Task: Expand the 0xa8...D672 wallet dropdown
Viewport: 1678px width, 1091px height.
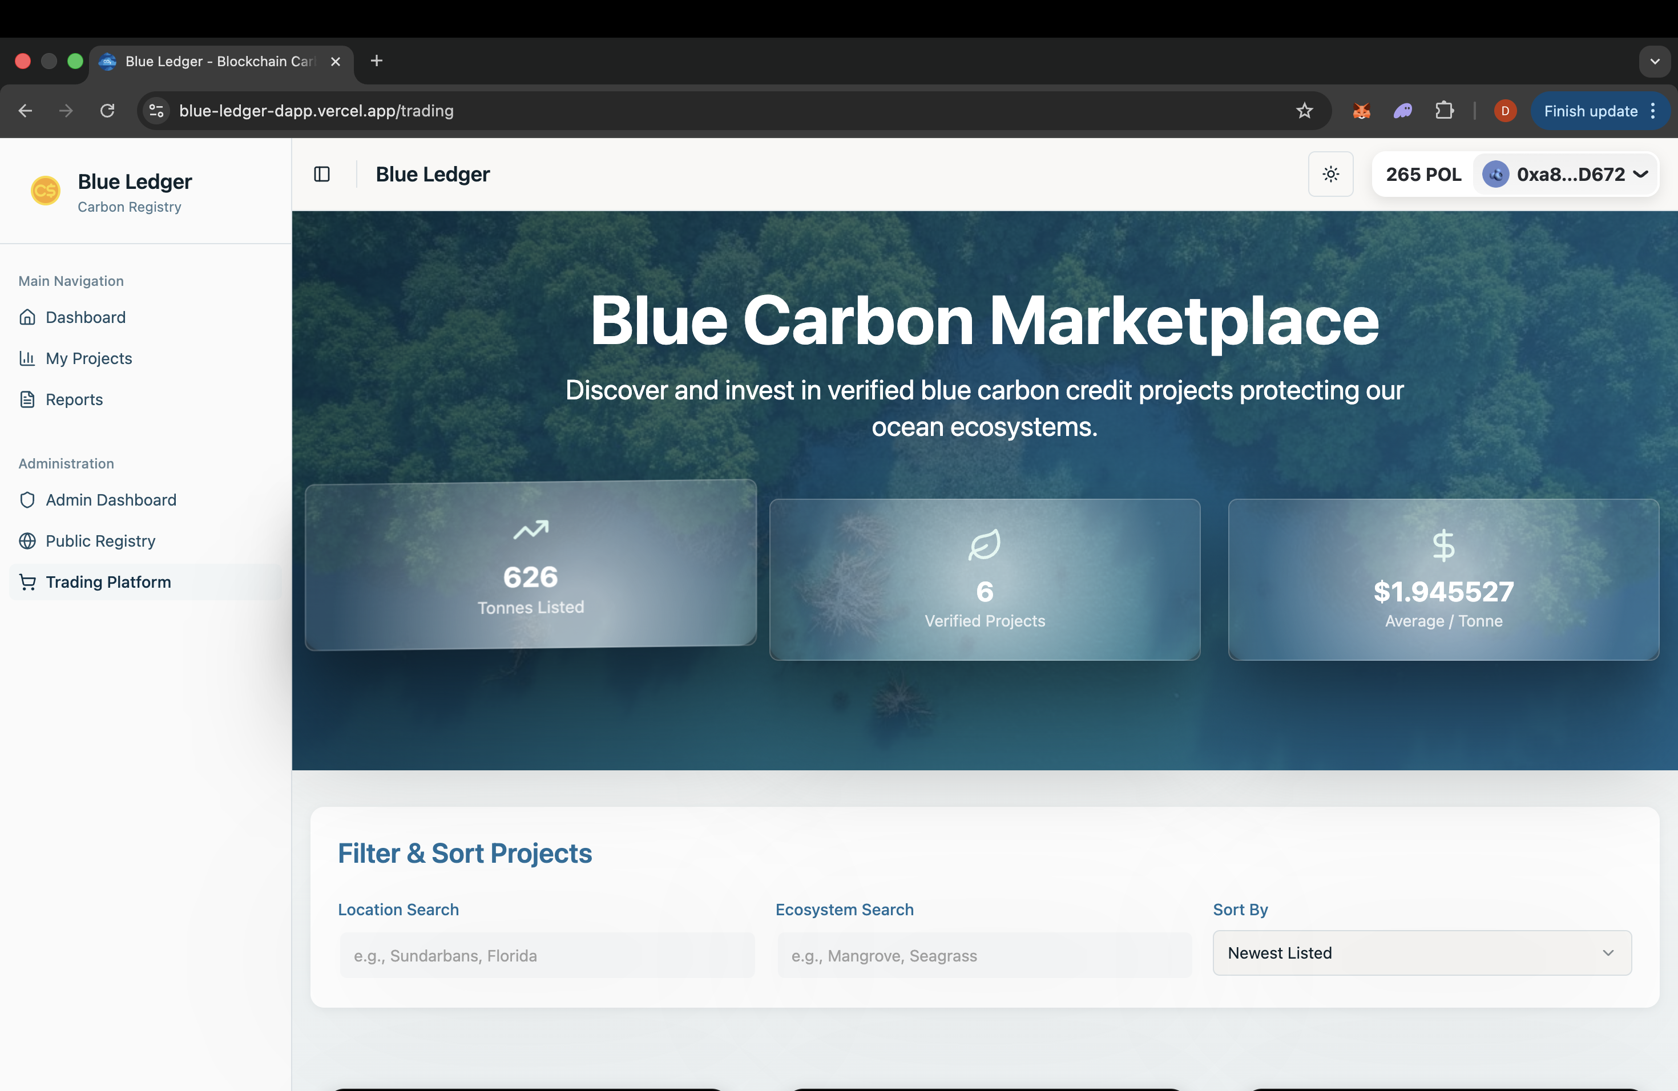Action: pyautogui.click(x=1565, y=174)
